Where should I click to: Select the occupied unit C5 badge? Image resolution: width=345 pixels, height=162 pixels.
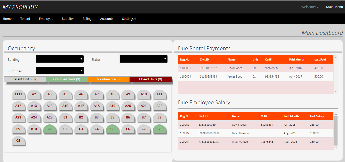tap(112, 129)
